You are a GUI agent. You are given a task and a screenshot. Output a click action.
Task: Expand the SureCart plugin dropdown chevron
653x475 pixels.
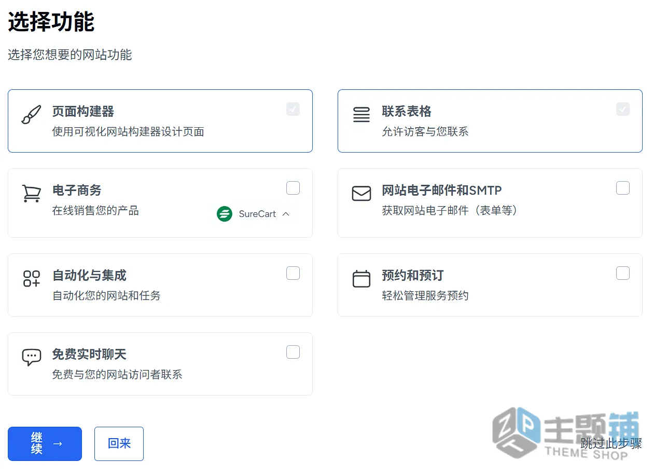click(286, 214)
